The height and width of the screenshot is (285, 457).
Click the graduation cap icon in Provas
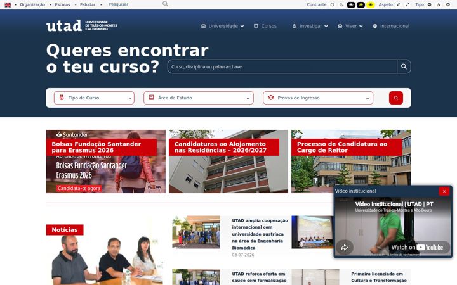click(271, 98)
